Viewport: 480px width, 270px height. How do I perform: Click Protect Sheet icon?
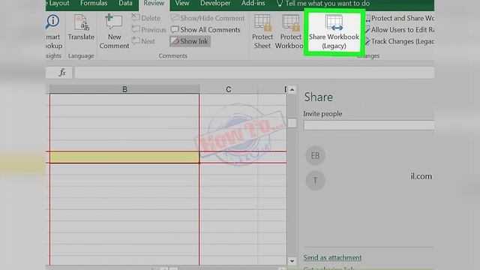[262, 31]
